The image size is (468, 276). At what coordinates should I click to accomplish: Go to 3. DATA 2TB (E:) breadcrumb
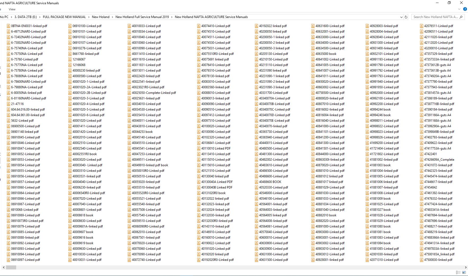tap(26, 17)
